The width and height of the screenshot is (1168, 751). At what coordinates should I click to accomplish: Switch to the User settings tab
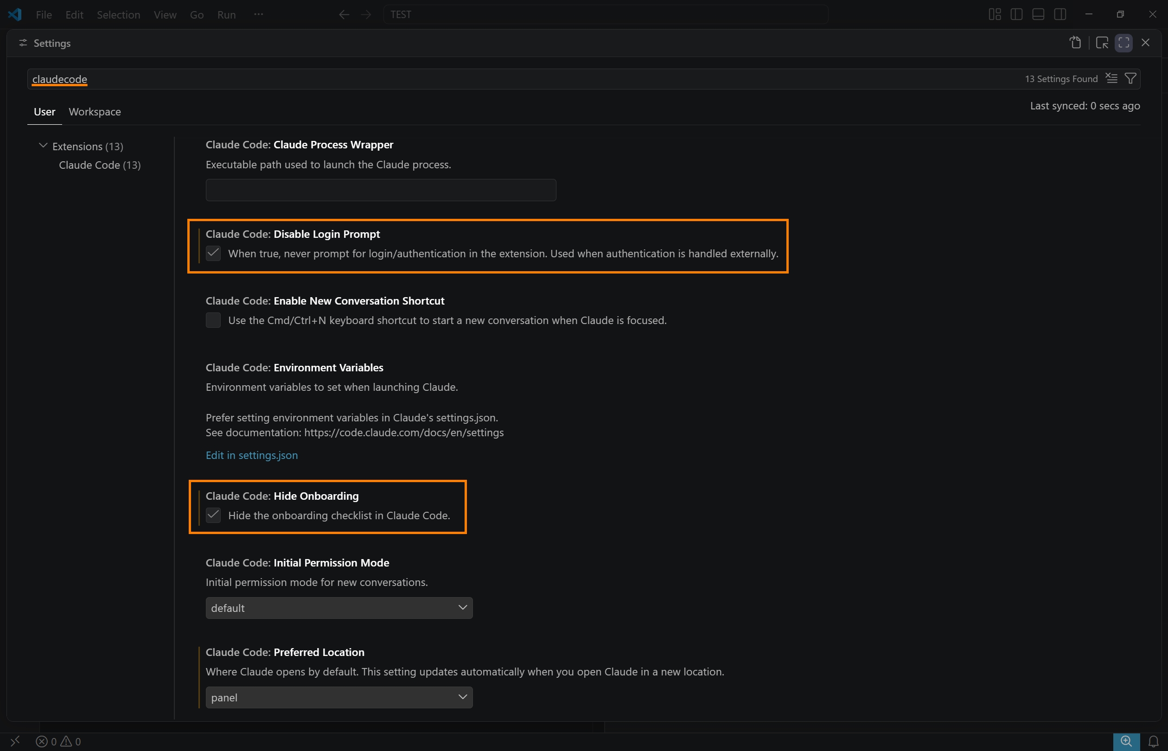click(x=45, y=112)
